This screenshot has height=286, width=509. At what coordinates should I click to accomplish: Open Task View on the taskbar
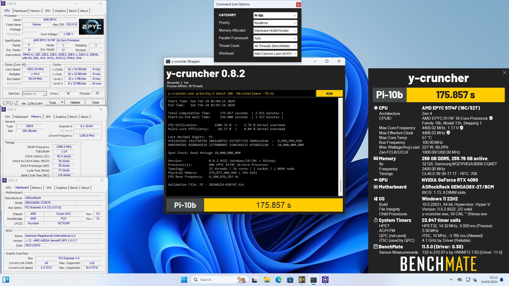click(x=255, y=280)
